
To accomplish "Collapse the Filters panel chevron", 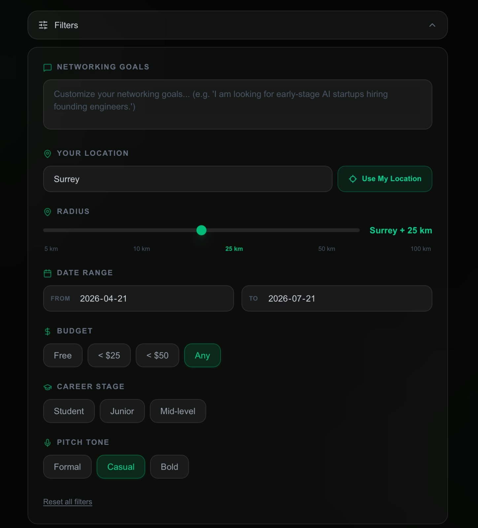I will [432, 25].
